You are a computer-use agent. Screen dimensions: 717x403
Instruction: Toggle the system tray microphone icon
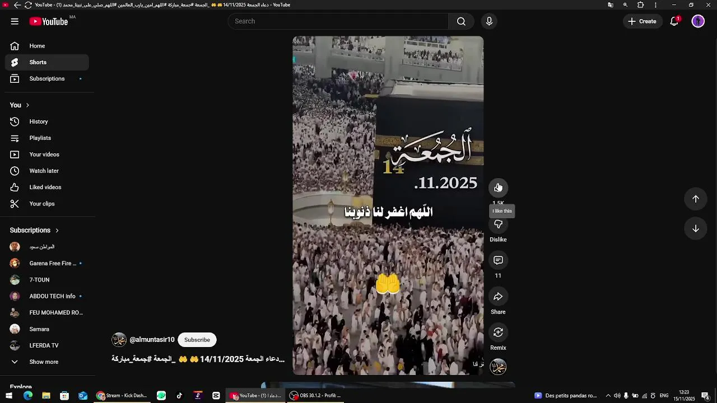coord(626,396)
